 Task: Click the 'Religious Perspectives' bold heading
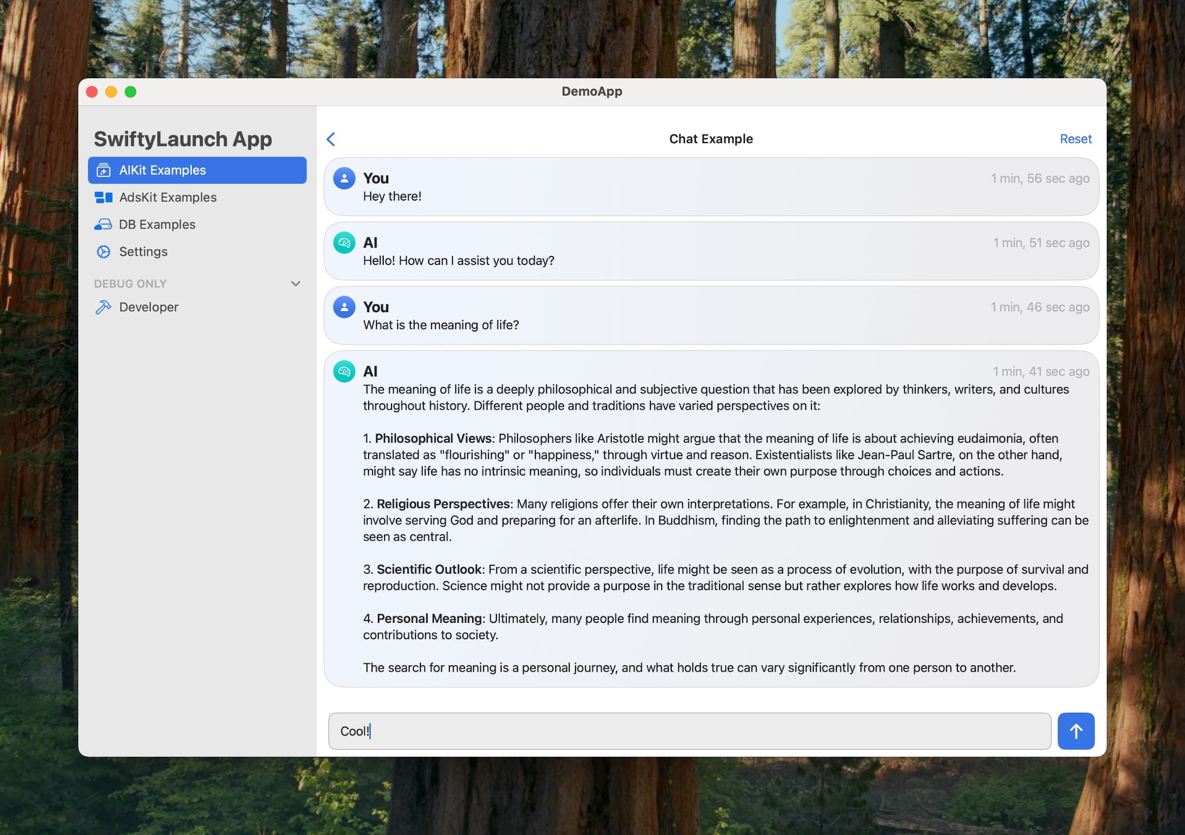click(443, 504)
